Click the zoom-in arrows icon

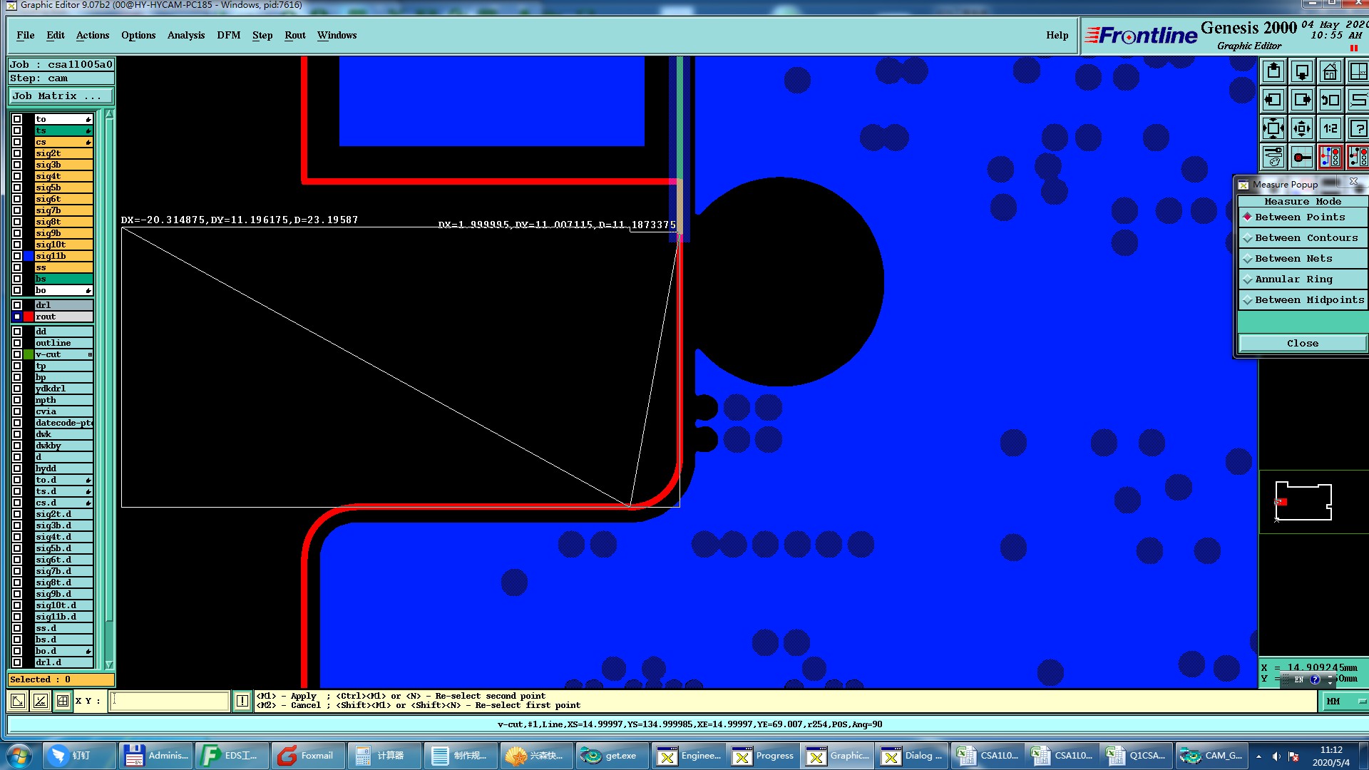tap(1273, 129)
